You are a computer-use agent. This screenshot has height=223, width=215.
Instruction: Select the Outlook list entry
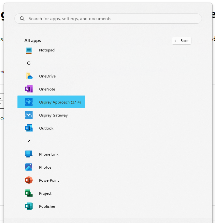pos(51,128)
